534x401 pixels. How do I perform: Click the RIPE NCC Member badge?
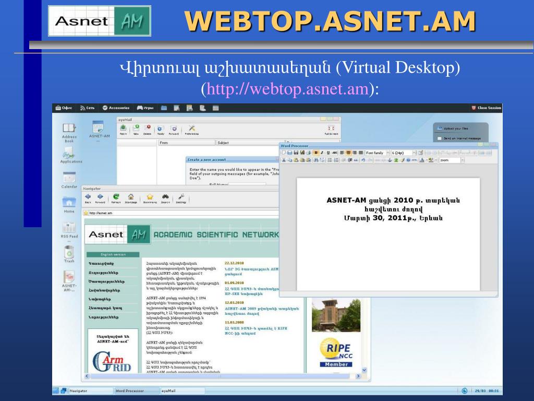click(x=336, y=352)
